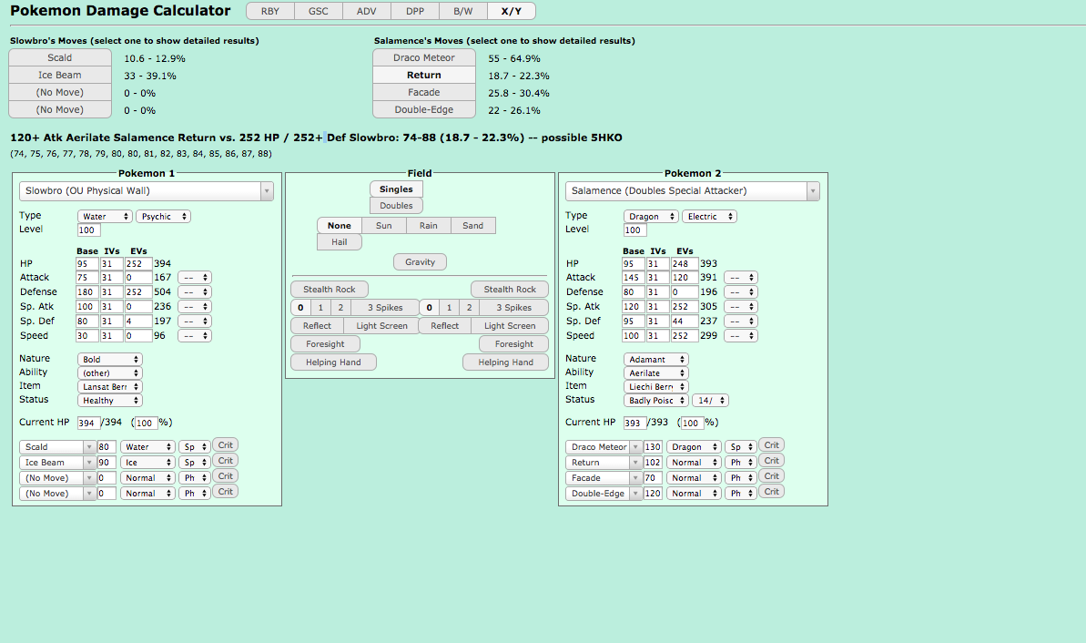Image resolution: width=1086 pixels, height=643 pixels.
Task: Open Slowbro's Lansat Berry item dropdown
Action: click(110, 387)
